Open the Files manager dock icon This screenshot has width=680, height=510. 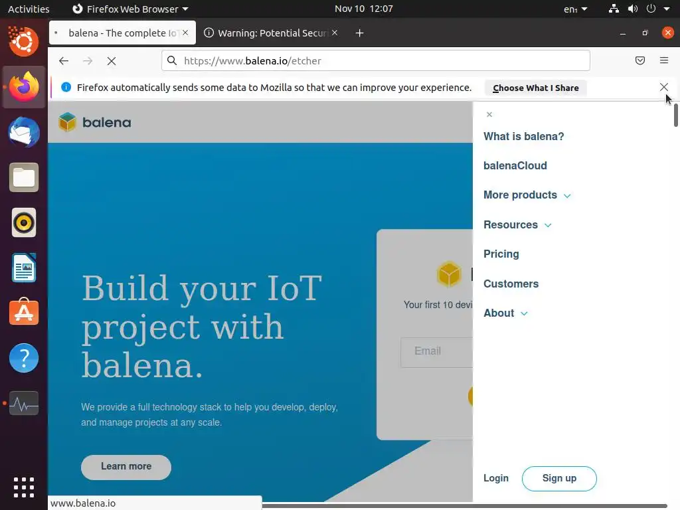pyautogui.click(x=24, y=177)
